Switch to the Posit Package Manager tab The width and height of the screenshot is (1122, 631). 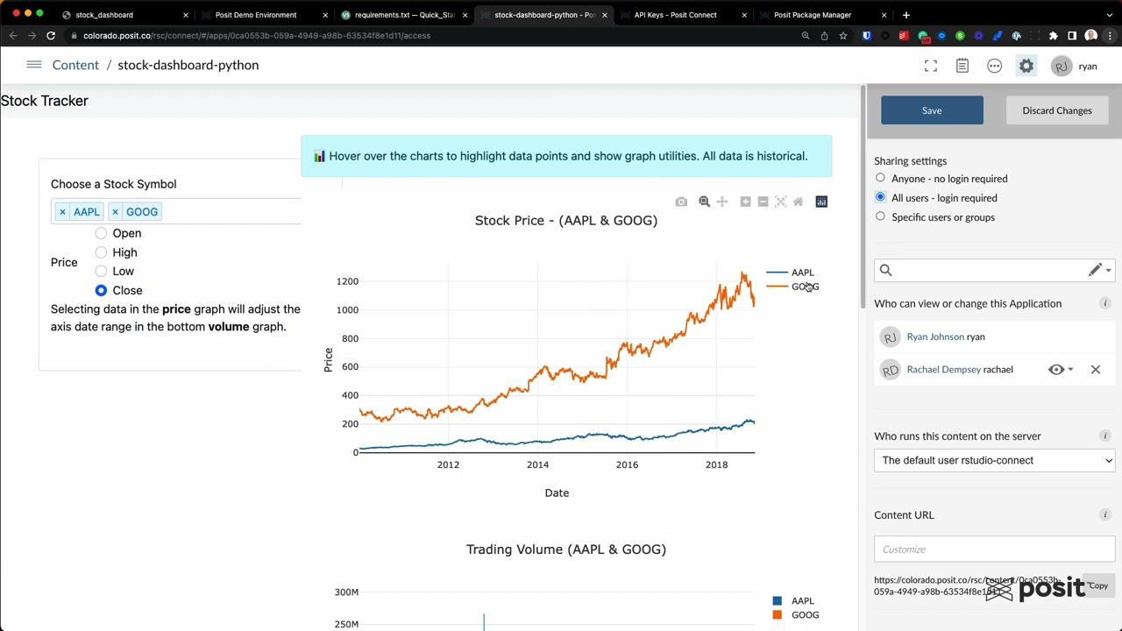point(813,15)
